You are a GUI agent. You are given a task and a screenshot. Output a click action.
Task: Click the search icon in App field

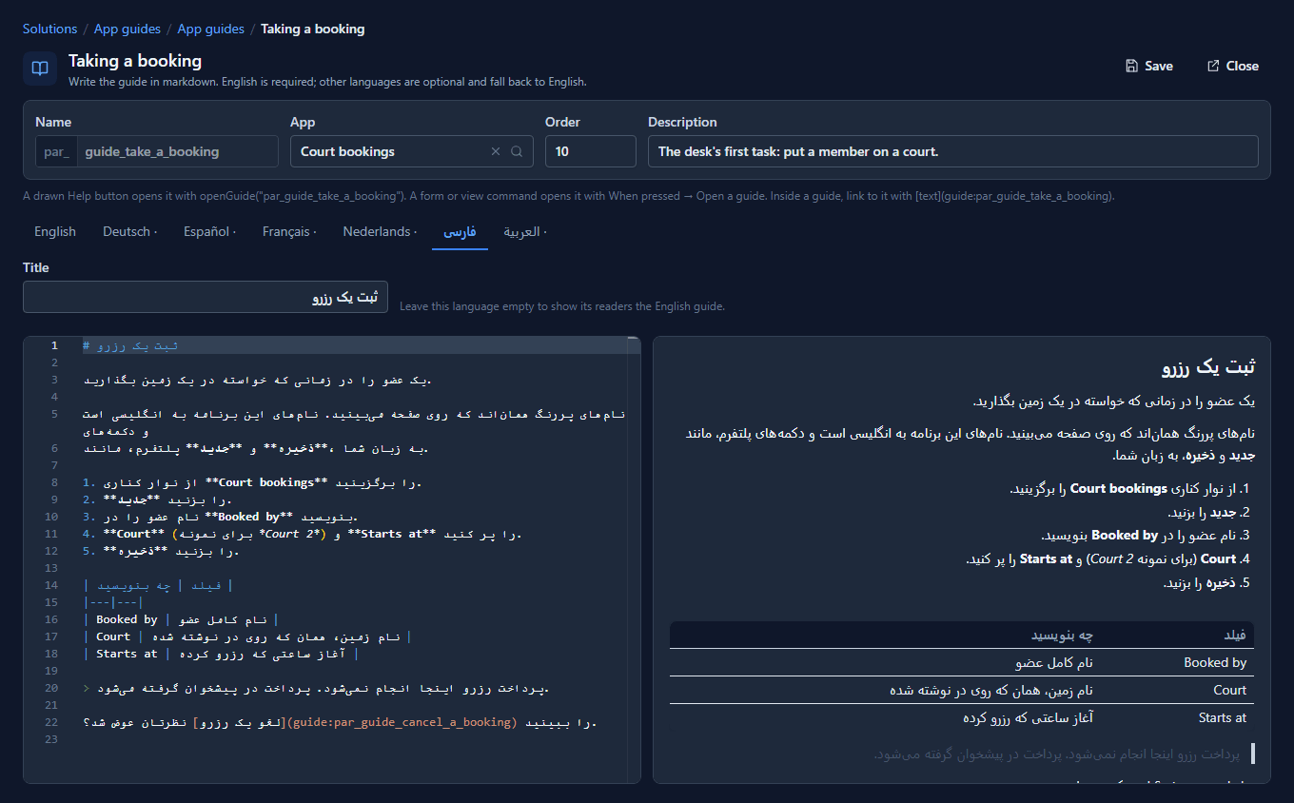517,151
